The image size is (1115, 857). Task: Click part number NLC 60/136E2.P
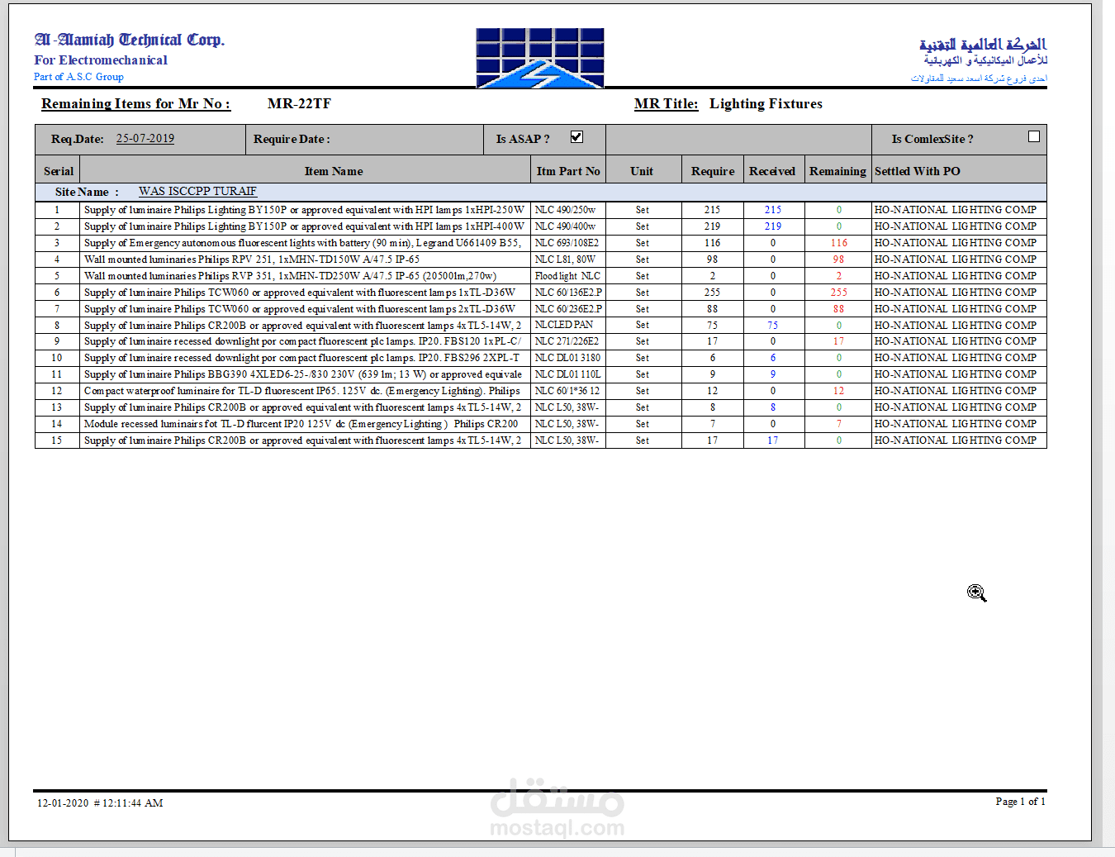click(568, 293)
